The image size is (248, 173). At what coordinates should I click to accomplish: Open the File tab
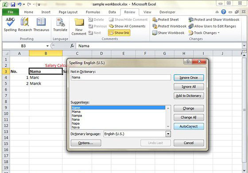pos(11,12)
